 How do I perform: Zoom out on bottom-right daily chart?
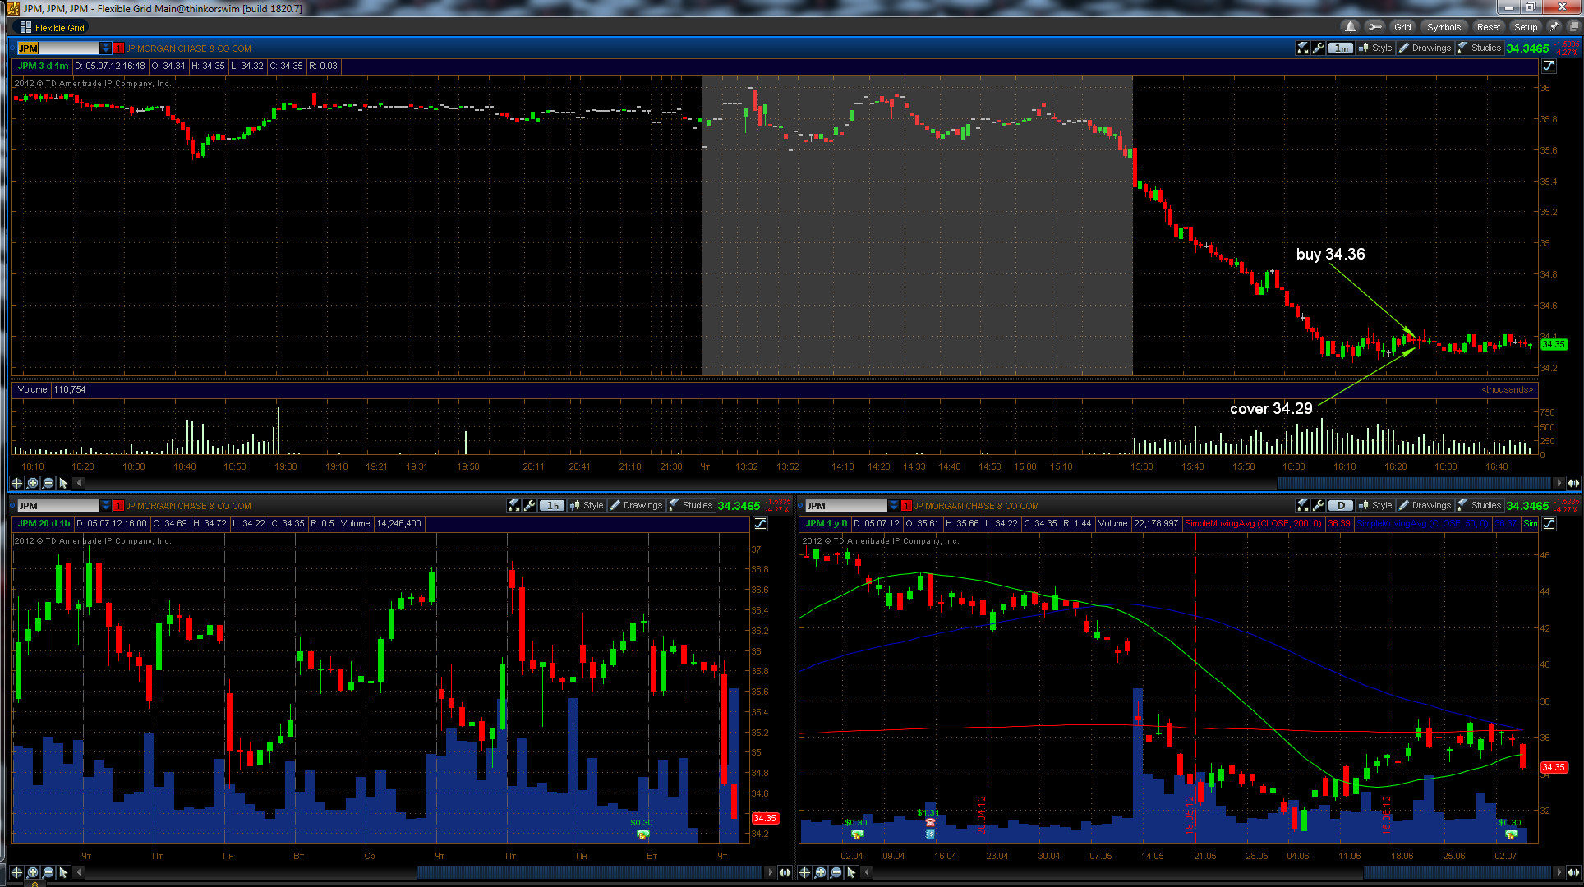836,872
